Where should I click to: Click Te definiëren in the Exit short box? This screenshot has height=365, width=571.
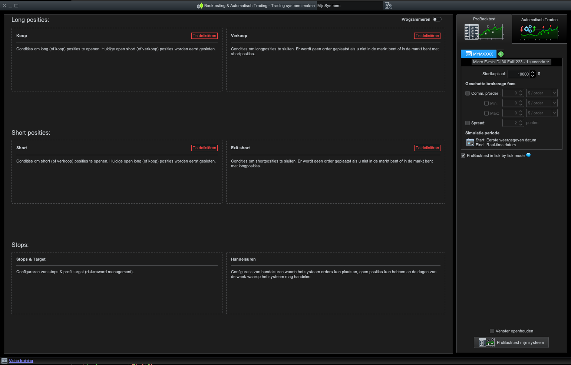click(x=427, y=148)
